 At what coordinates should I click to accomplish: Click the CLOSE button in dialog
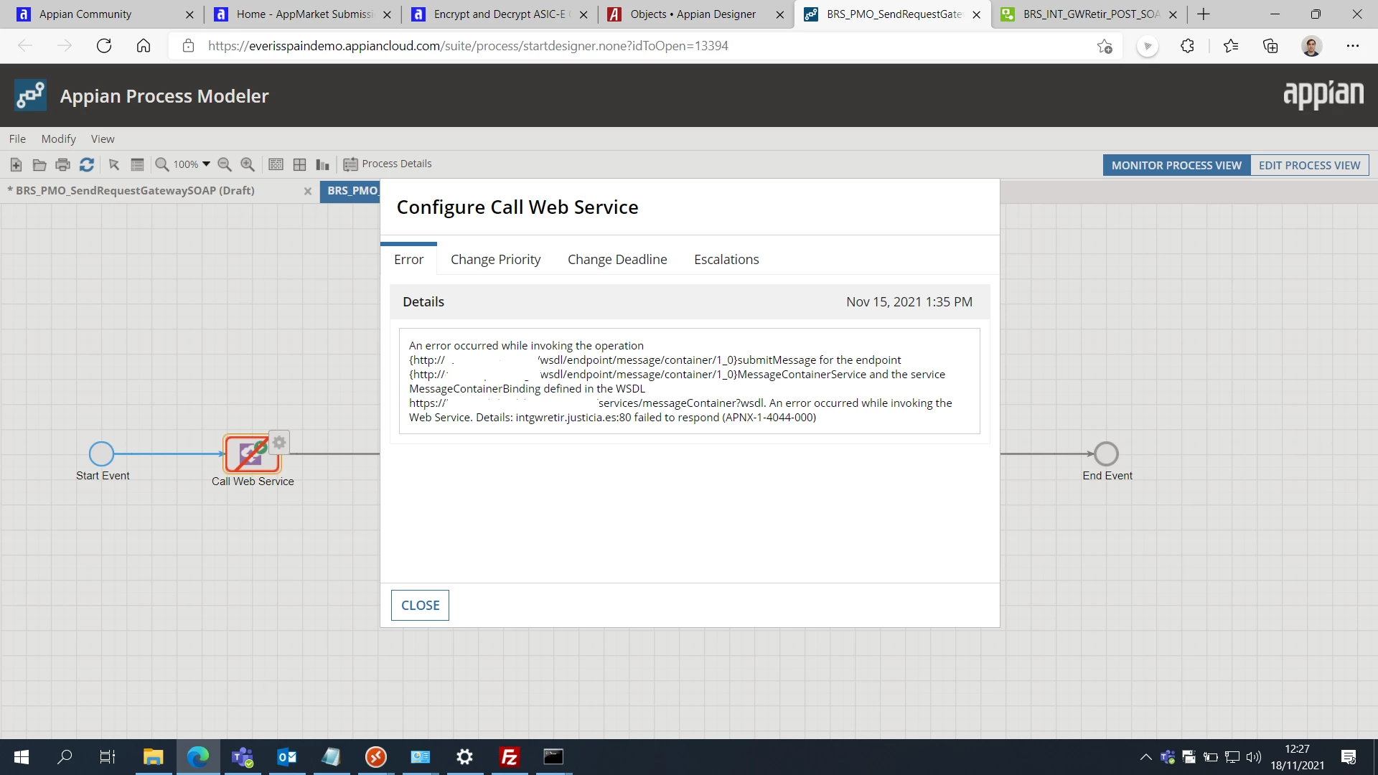[x=420, y=606]
